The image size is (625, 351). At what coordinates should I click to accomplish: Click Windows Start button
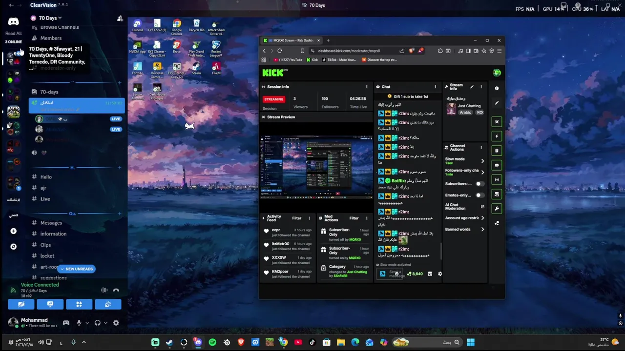pyautogui.click(x=470, y=342)
